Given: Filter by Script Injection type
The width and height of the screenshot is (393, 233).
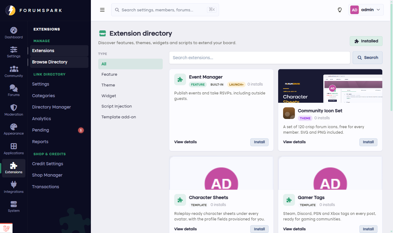Looking at the screenshot, I should tap(130, 106).
